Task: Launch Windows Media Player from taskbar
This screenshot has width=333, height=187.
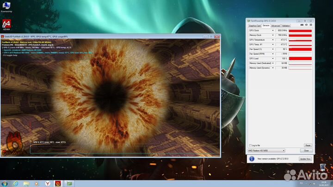Action: click(37, 184)
